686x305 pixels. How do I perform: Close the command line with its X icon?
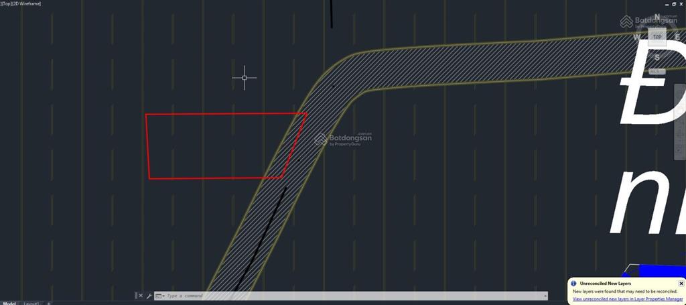tap(141, 296)
